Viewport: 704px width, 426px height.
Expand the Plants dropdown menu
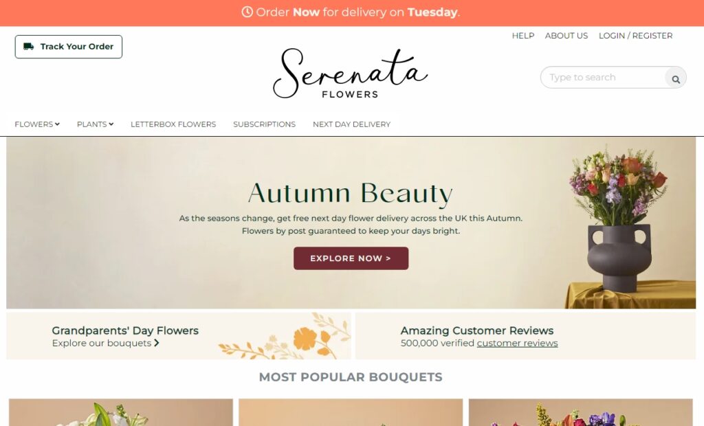(95, 124)
